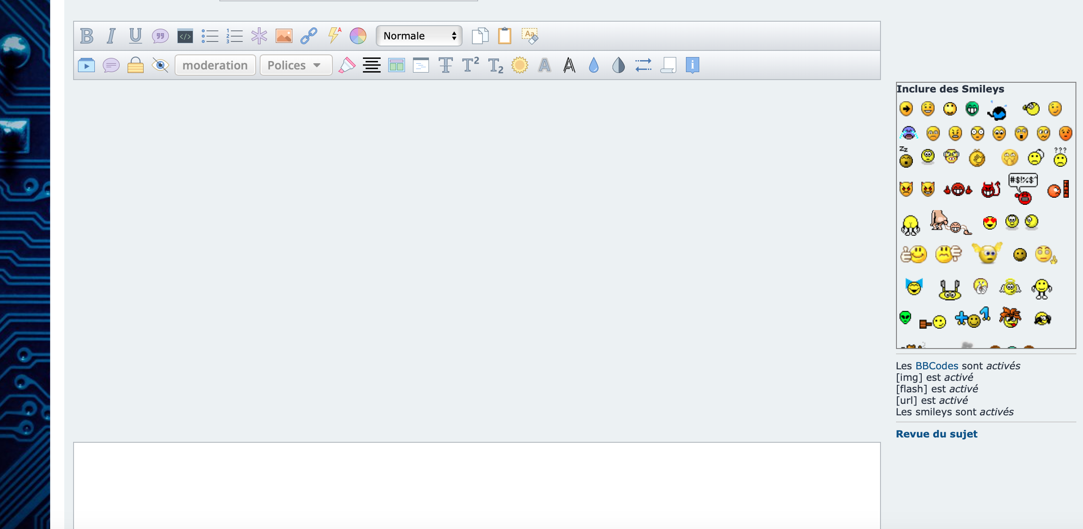The height and width of the screenshot is (529, 1083).
Task: Open the font color wheel picker
Action: [x=358, y=36]
